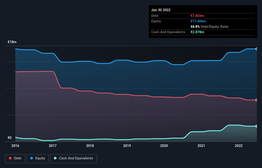This screenshot has height=168, width=262.
Task: Click the Equity label in tooltip
Action: pos(156,21)
